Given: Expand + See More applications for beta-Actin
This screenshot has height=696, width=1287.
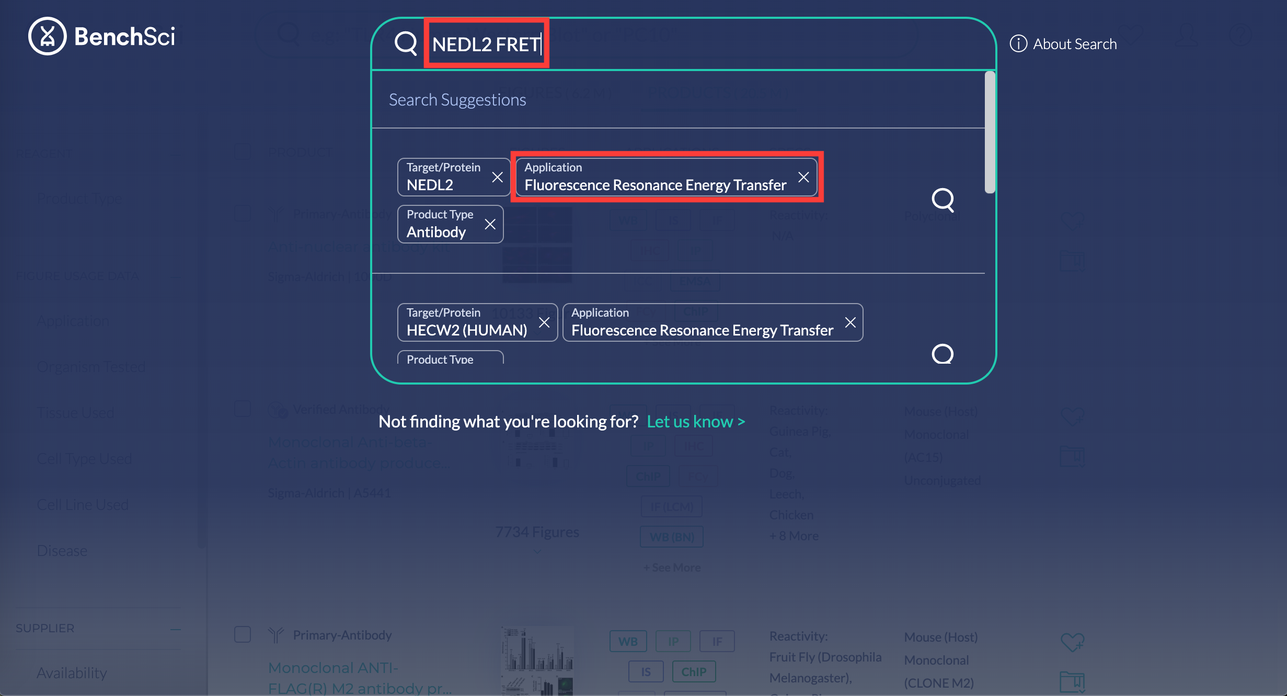Looking at the screenshot, I should click(x=672, y=567).
